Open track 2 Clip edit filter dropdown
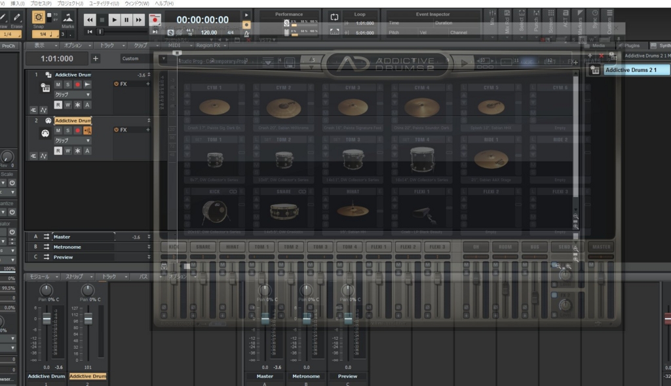 pos(72,140)
